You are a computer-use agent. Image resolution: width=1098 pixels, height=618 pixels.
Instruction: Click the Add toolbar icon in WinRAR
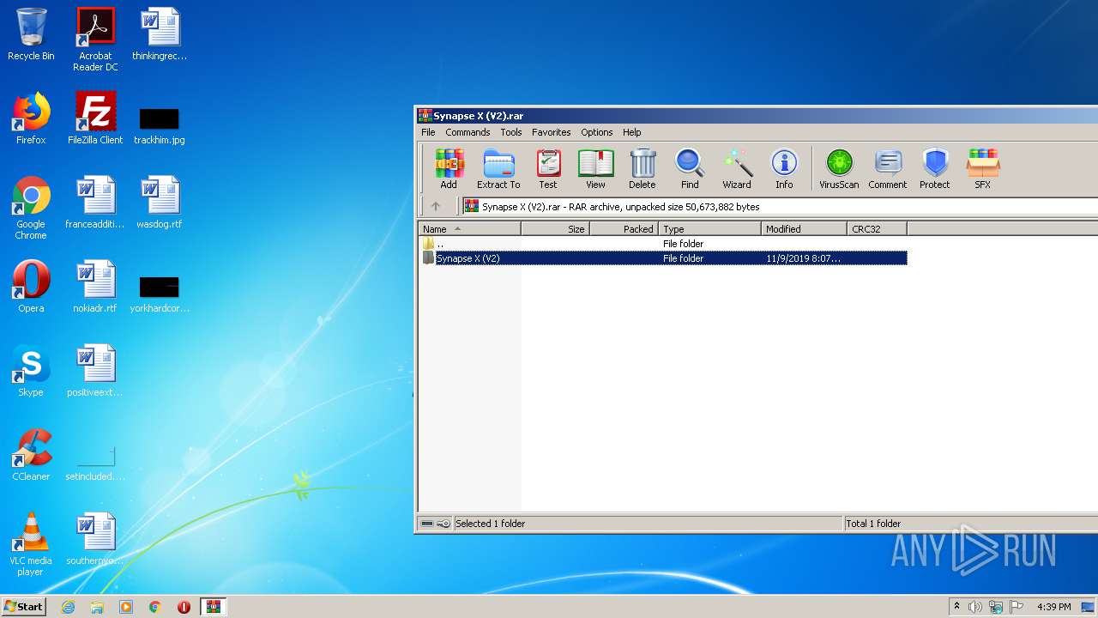click(449, 169)
